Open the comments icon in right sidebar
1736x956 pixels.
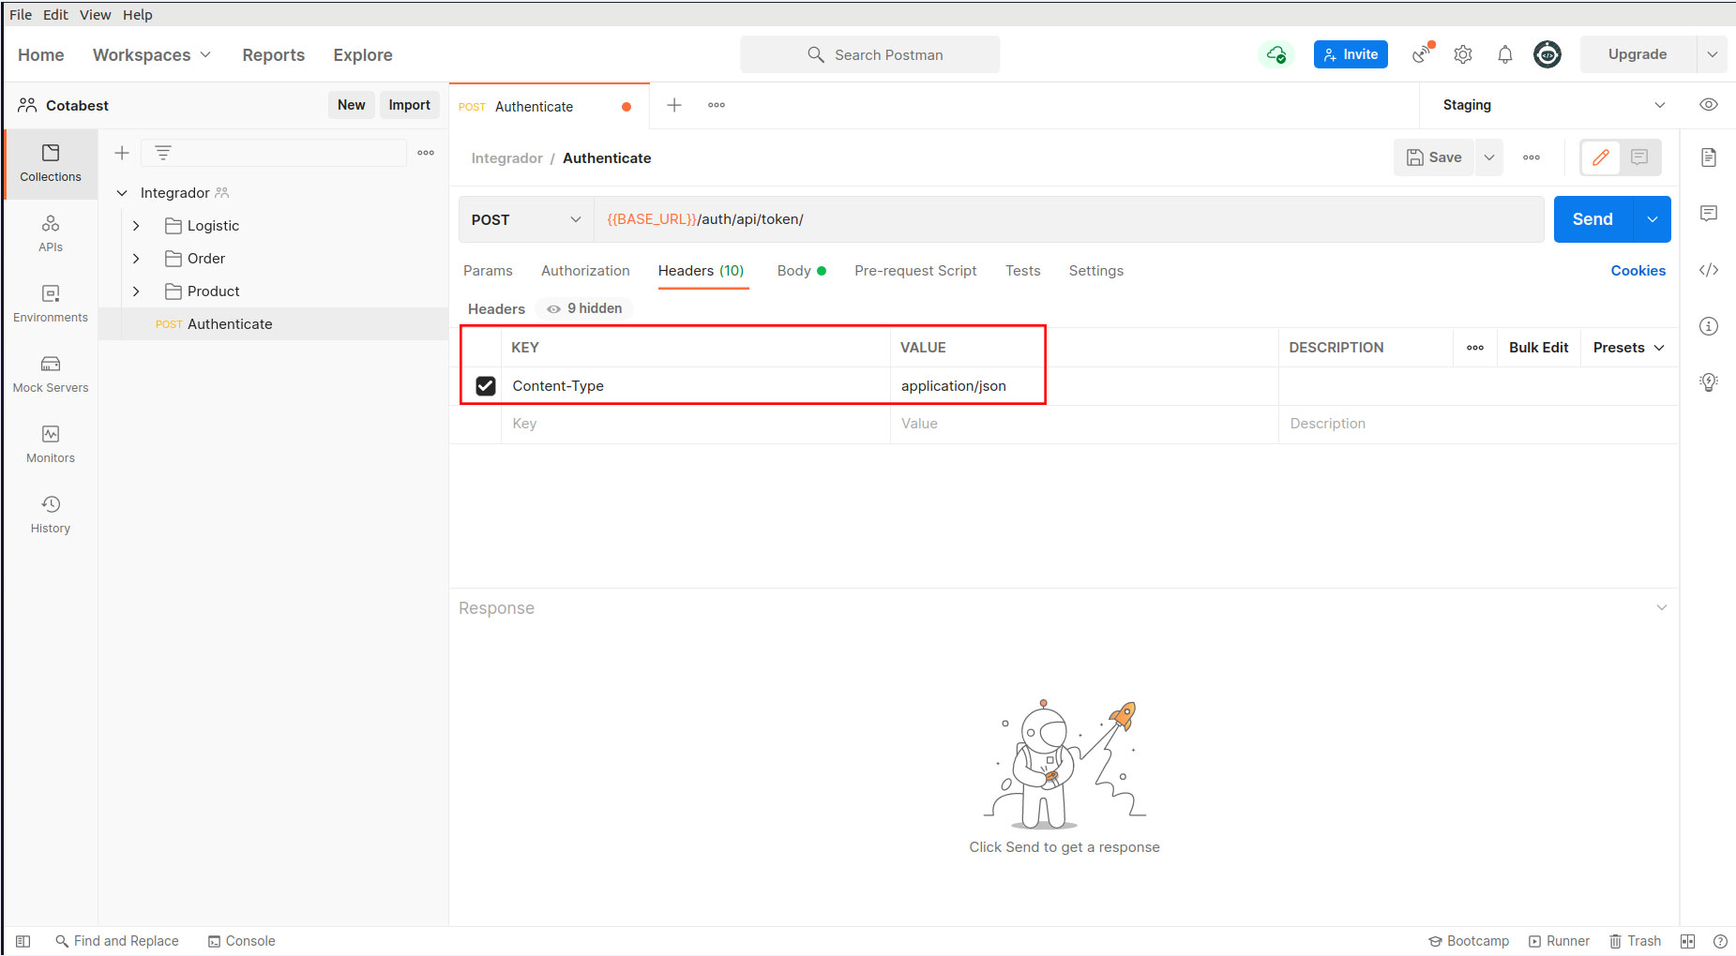(x=1709, y=214)
